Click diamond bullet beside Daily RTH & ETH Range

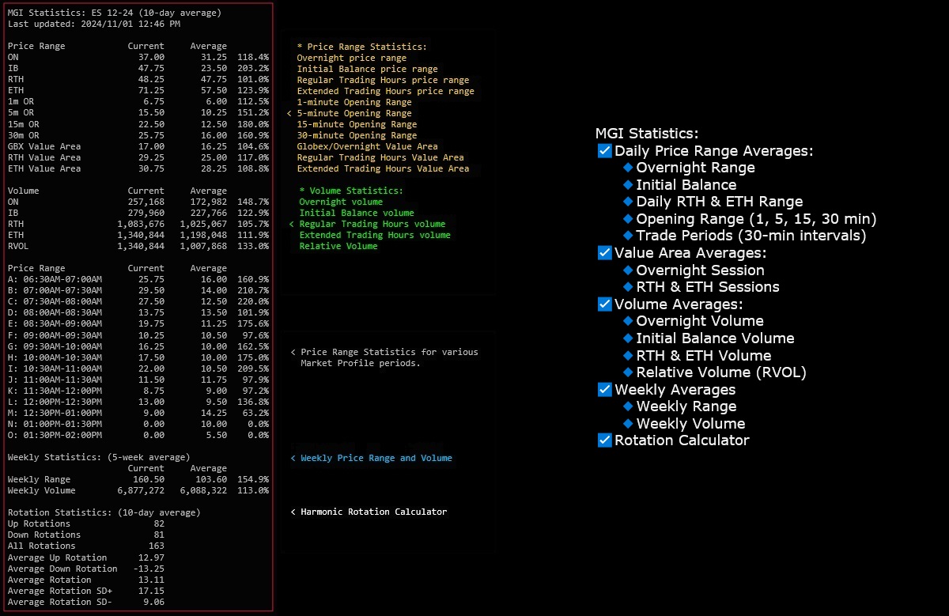click(x=628, y=202)
